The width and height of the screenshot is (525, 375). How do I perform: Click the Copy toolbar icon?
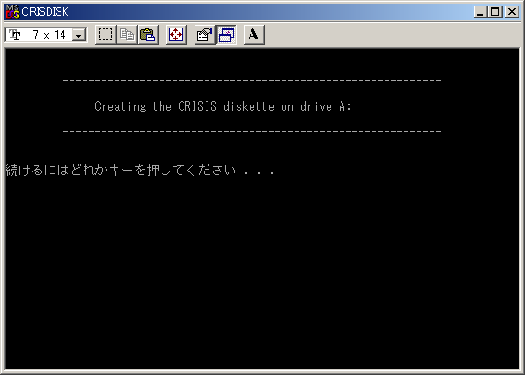[x=127, y=35]
